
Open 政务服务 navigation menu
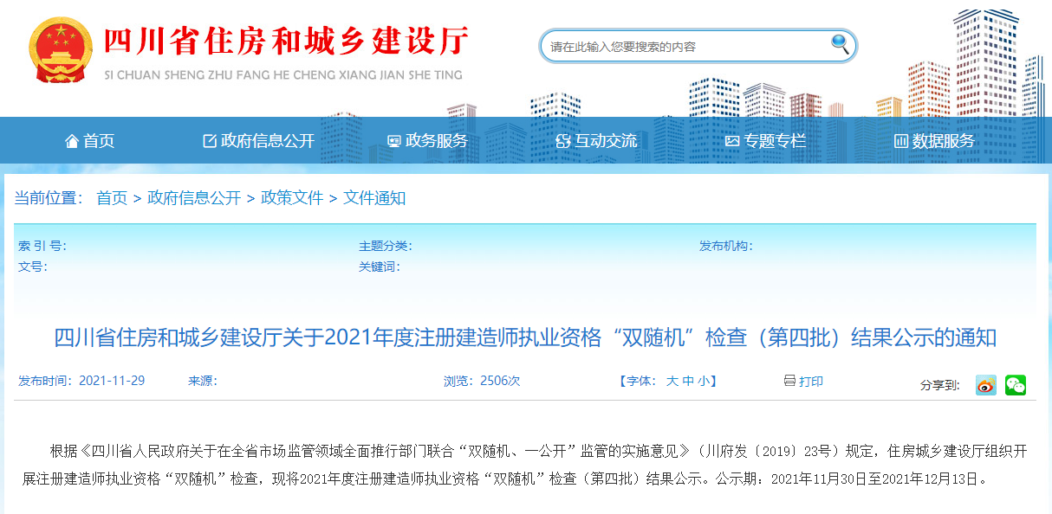tap(427, 141)
